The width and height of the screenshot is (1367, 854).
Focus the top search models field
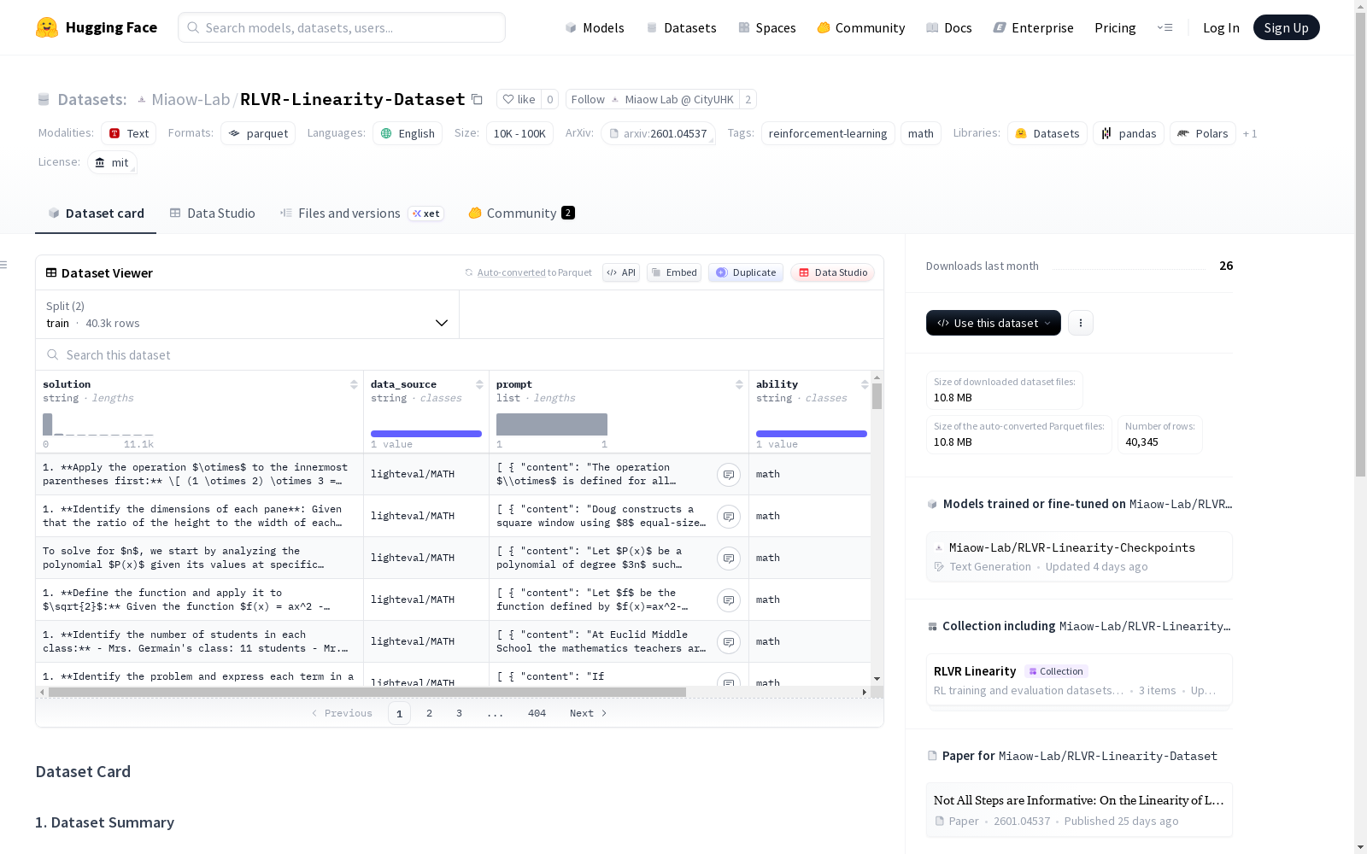tap(342, 27)
